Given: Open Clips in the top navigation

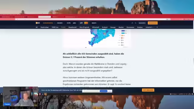Looking at the screenshot, I should [x=69, y=23].
